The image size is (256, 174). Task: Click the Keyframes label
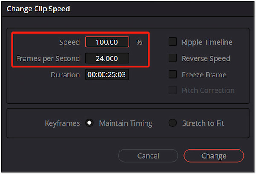coord(62,123)
